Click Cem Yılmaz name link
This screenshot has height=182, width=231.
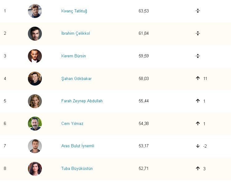coord(72,124)
